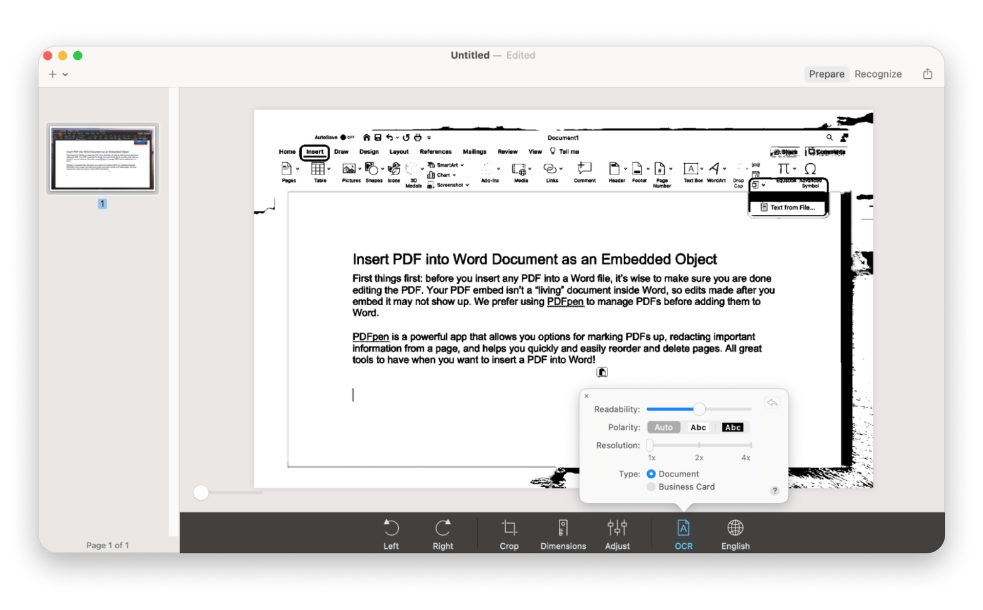The width and height of the screenshot is (983, 610).
Task: Click the Rotate Right icon
Action: tap(443, 528)
